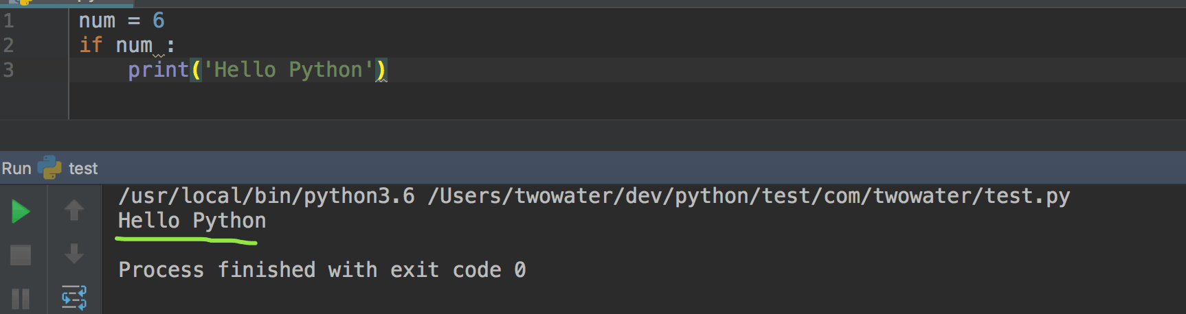Image resolution: width=1186 pixels, height=314 pixels.
Task: Click the gray stop square in Run panel
Action: 21,255
